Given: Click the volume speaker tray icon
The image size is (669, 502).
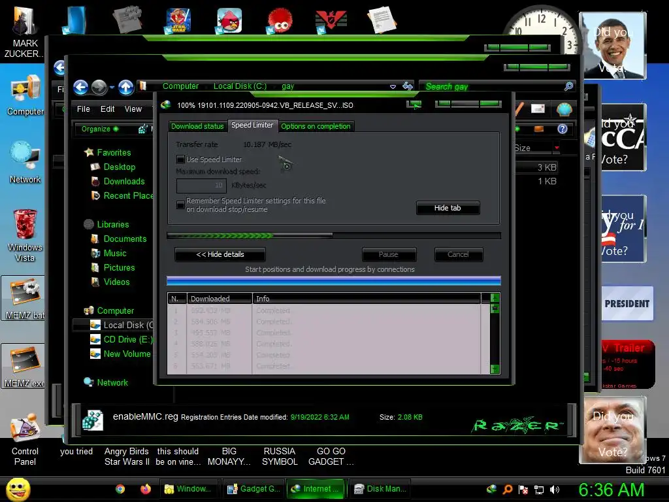Looking at the screenshot, I should point(555,490).
